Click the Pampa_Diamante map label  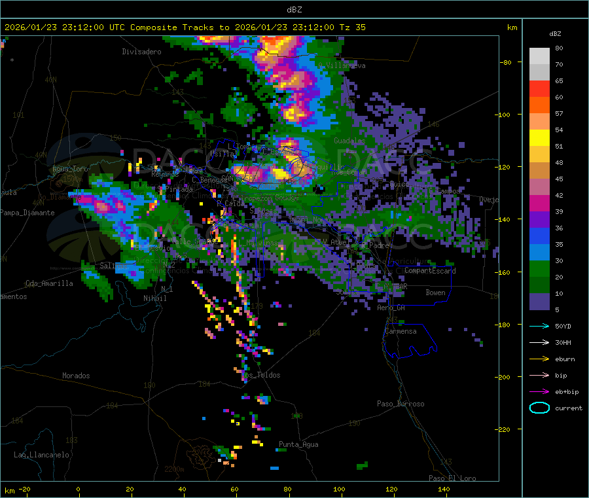(27, 213)
